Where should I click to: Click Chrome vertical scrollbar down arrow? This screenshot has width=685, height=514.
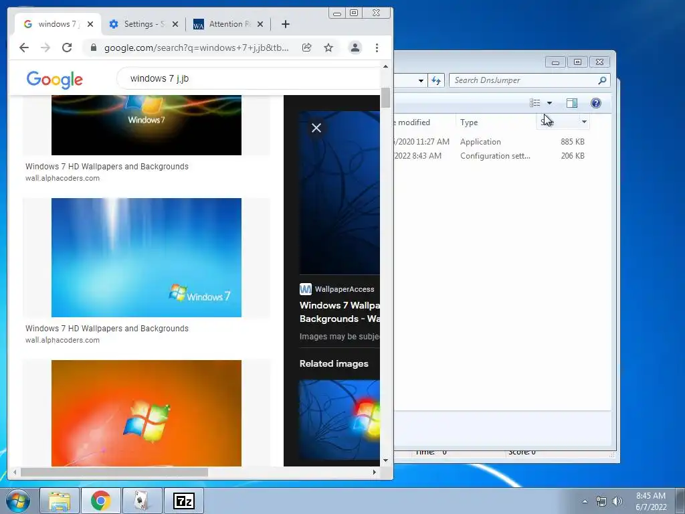385,460
